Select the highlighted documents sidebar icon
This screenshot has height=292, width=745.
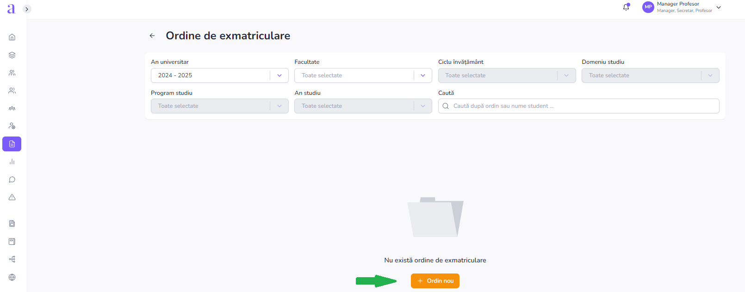click(x=12, y=144)
